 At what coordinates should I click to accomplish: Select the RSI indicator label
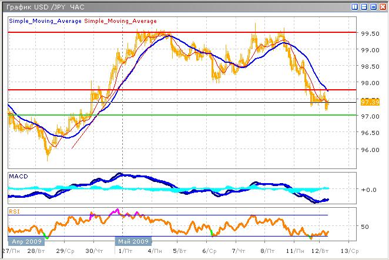coord(14,210)
